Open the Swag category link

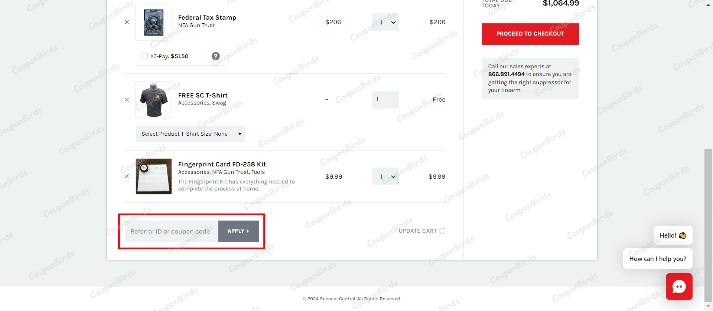click(x=219, y=103)
